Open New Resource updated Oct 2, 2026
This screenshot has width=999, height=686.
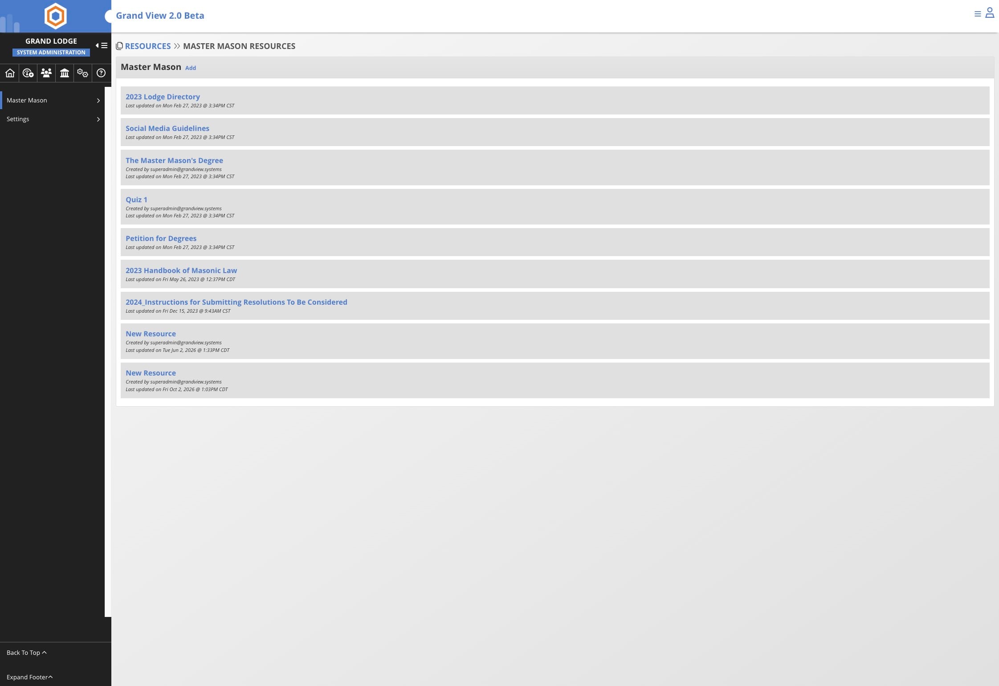click(x=151, y=373)
